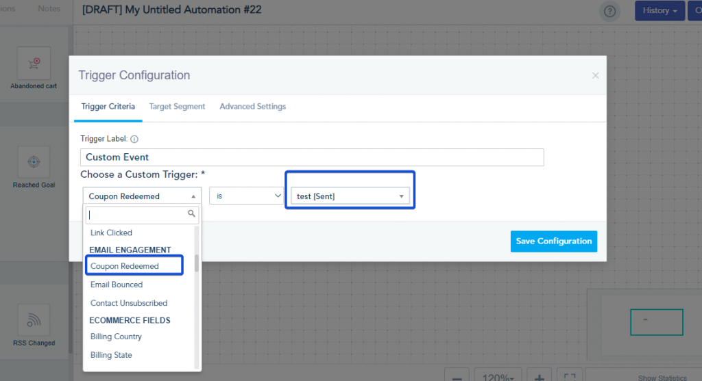Open the 'is' operator dropdown
Viewport: 702px width, 381px height.
point(246,196)
